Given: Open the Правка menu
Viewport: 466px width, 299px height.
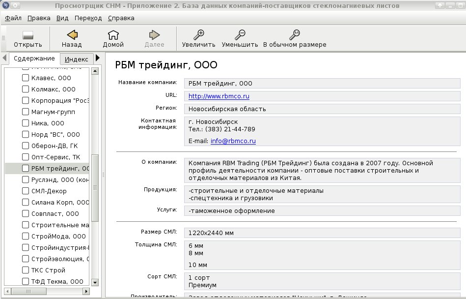Looking at the screenshot, I should tap(39, 18).
